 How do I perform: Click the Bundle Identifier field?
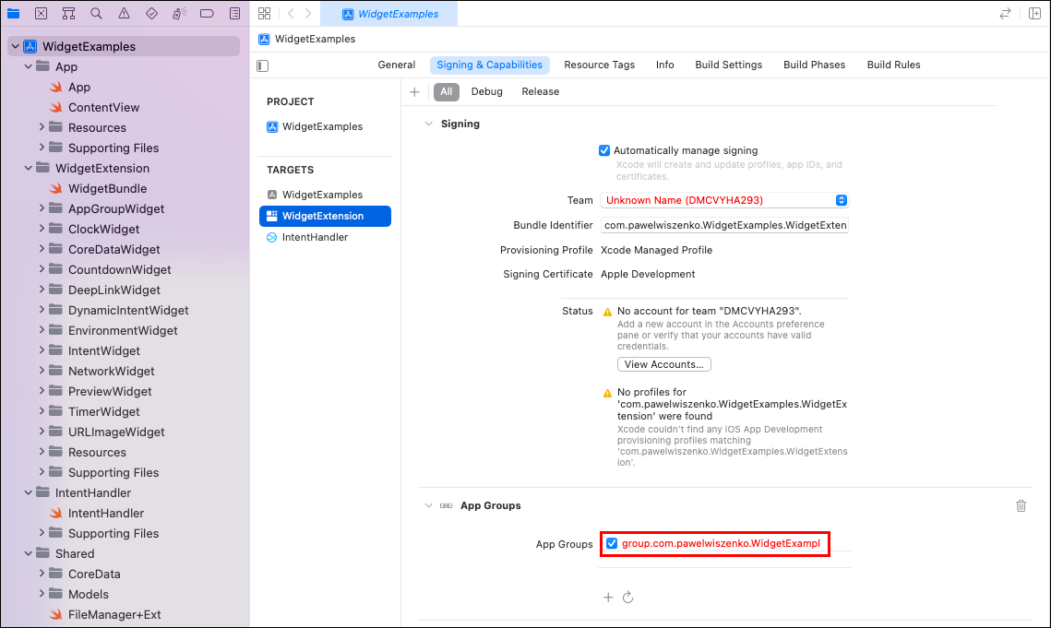pos(724,225)
